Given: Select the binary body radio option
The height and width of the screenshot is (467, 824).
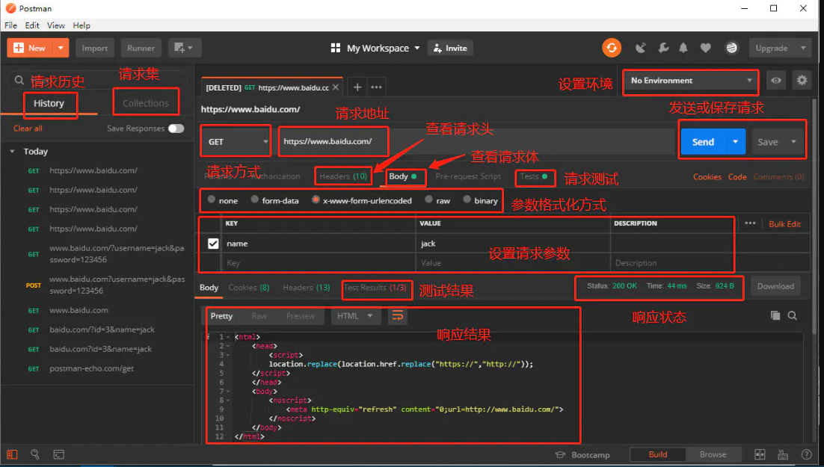Looking at the screenshot, I should click(467, 200).
